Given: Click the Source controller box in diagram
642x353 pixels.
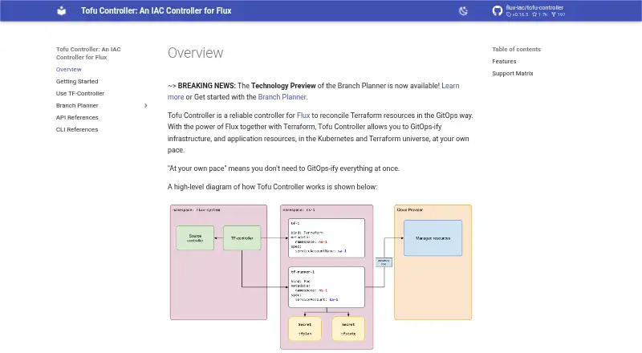Looking at the screenshot, I should [195, 238].
